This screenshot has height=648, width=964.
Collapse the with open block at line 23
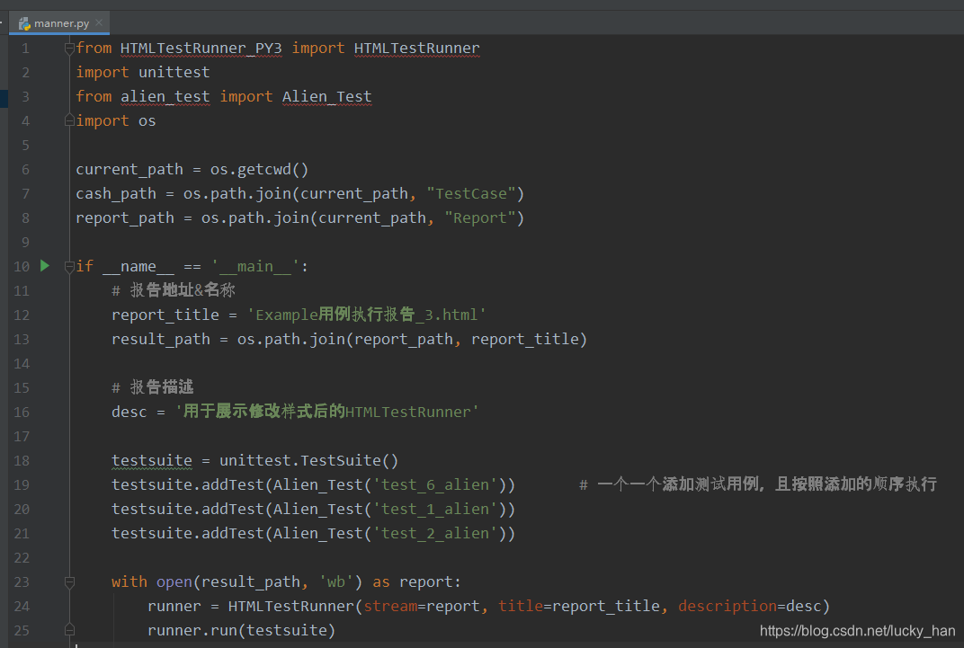[x=69, y=581]
